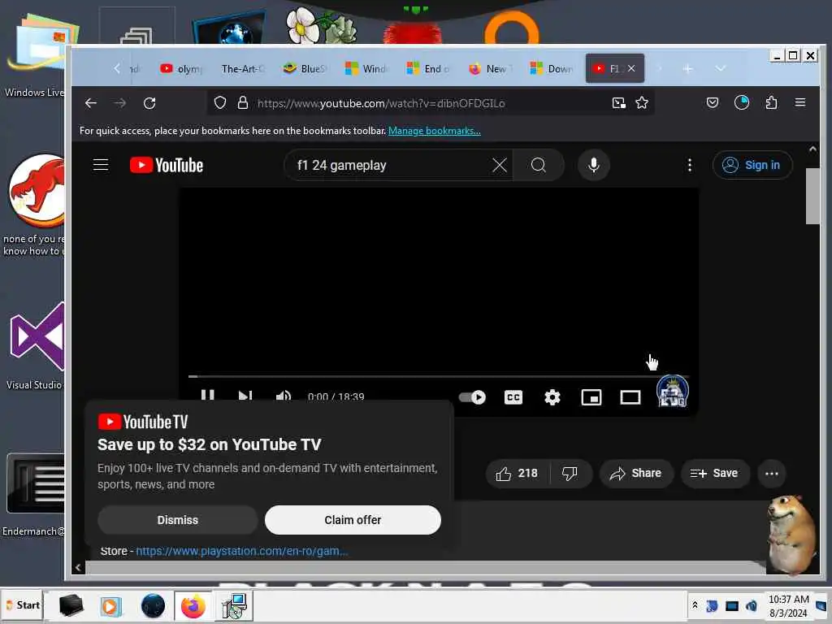Click the video progress bar
Screen dimensions: 832x624
point(439,376)
